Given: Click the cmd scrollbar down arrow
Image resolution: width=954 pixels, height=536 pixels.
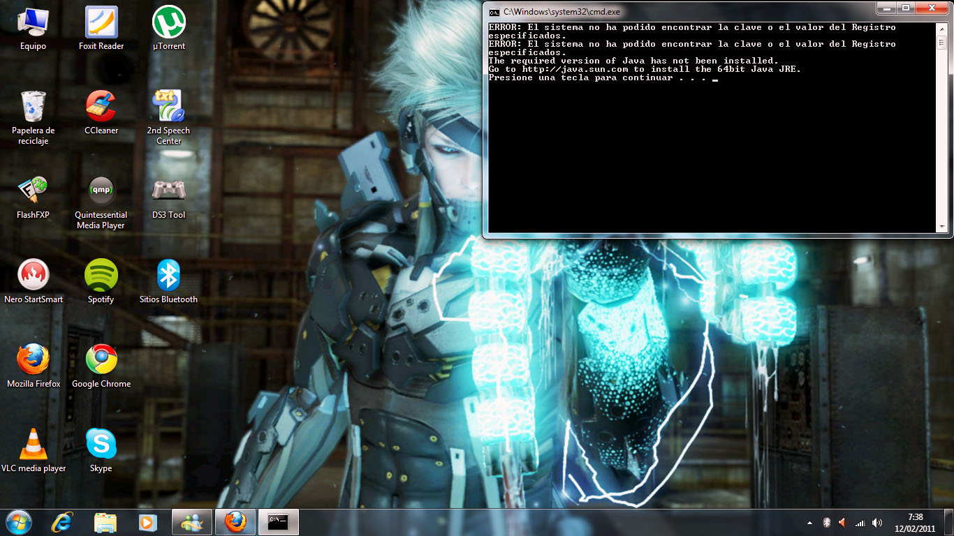Looking at the screenshot, I should pos(941,227).
